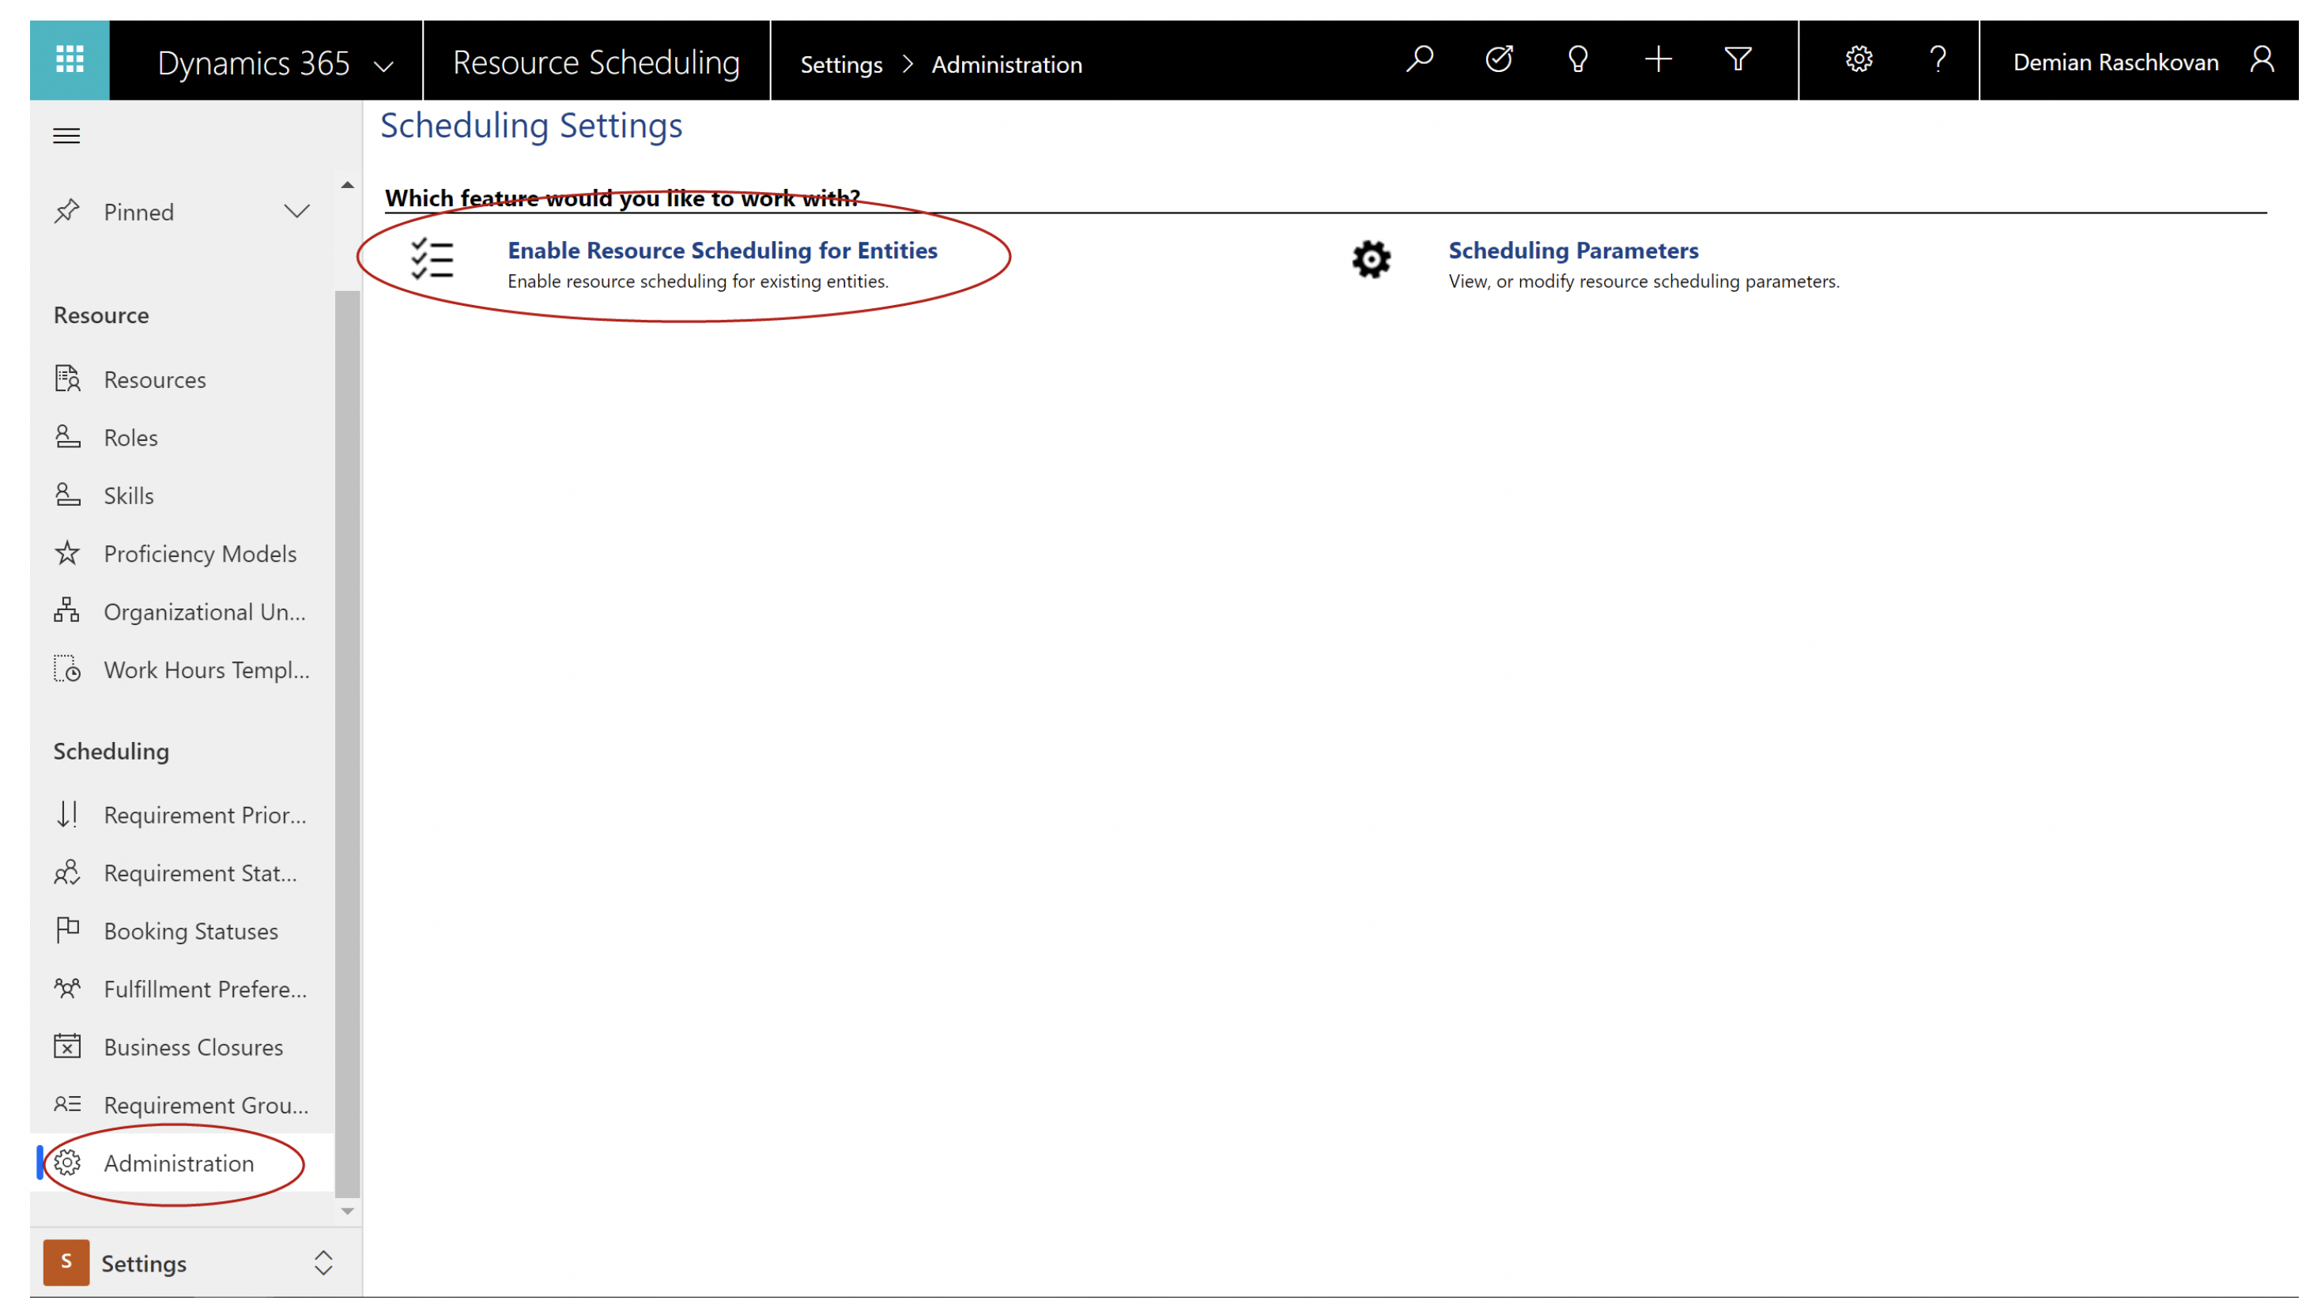2321x1315 pixels.
Task: Click the Settings breadcrumb
Action: point(841,65)
